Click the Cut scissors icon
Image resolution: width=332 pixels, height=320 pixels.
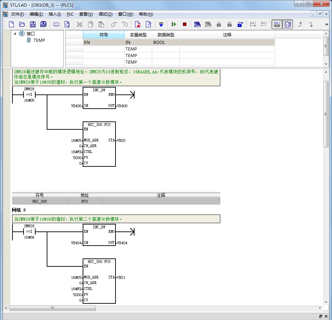point(80,24)
